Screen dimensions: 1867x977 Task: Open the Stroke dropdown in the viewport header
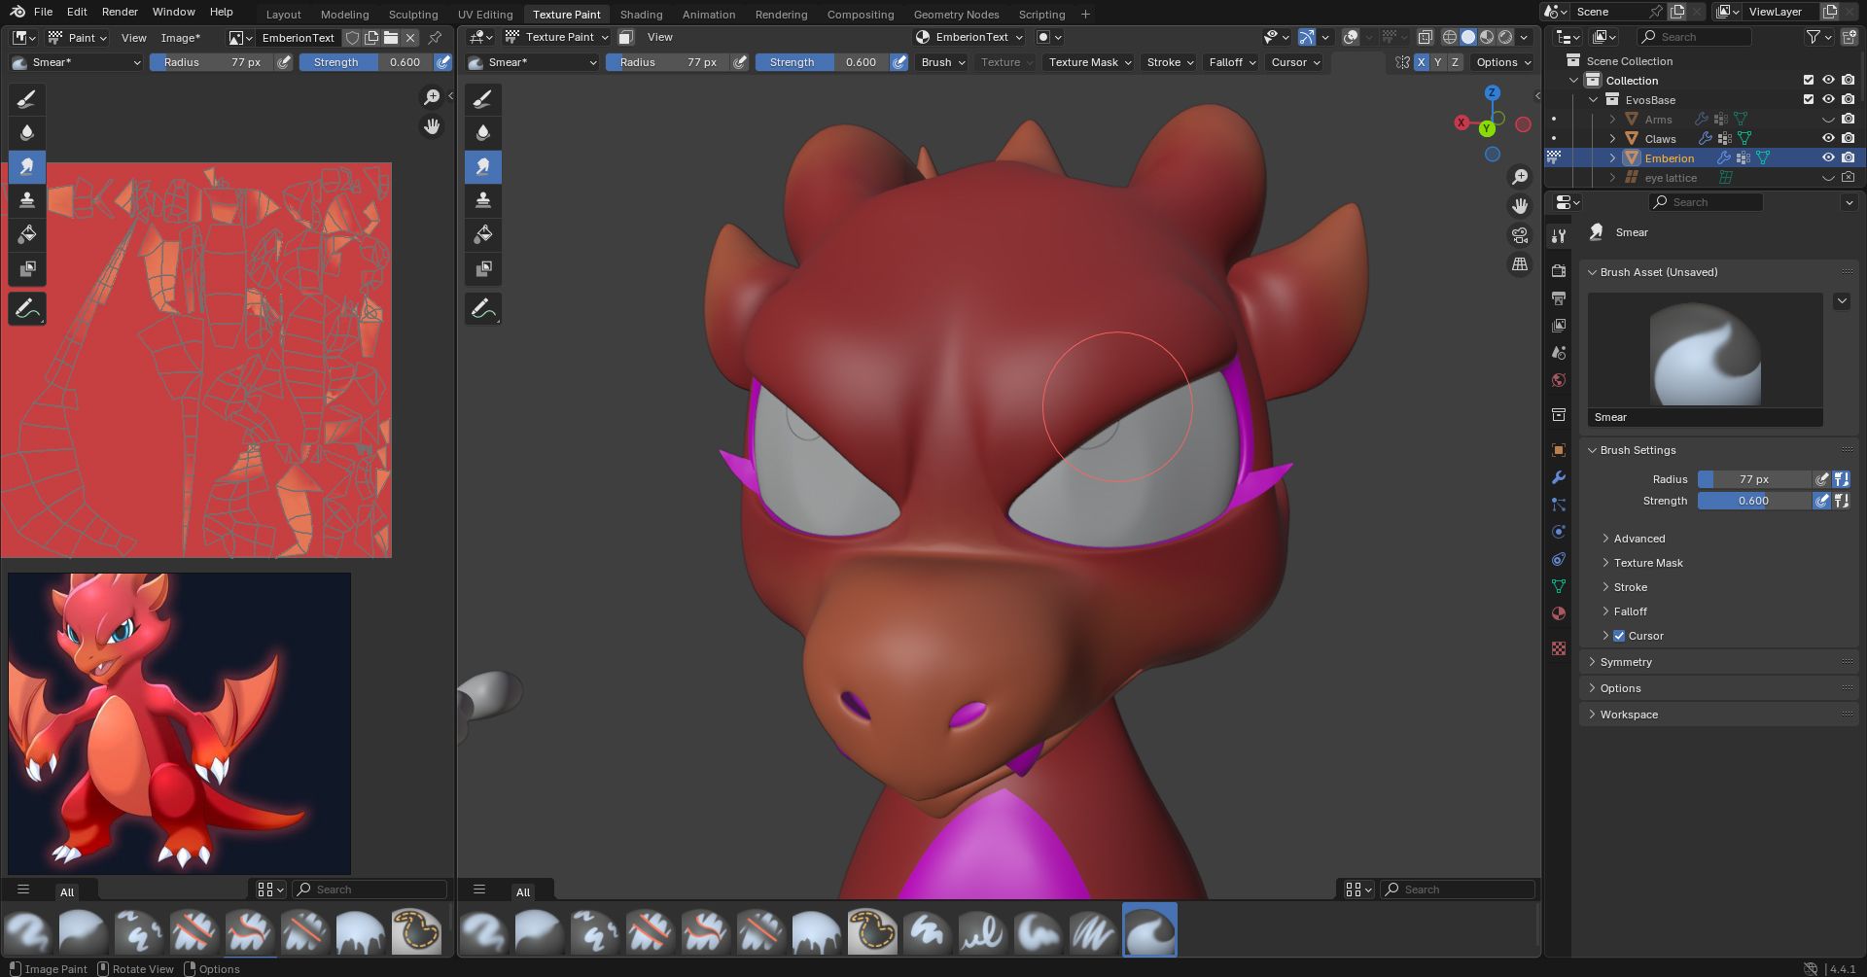(1170, 62)
